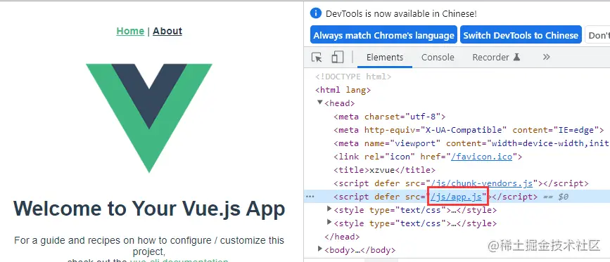Select the DOCTYPE html line

pos(353,77)
